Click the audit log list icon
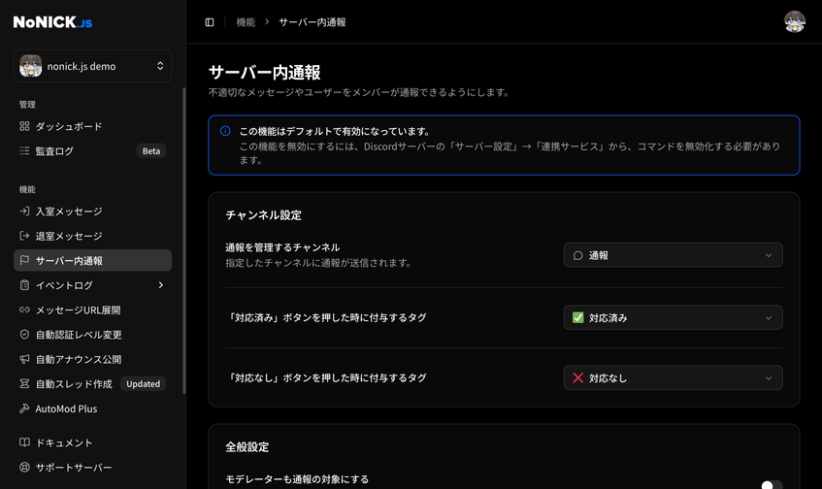The width and height of the screenshot is (822, 489). point(25,151)
